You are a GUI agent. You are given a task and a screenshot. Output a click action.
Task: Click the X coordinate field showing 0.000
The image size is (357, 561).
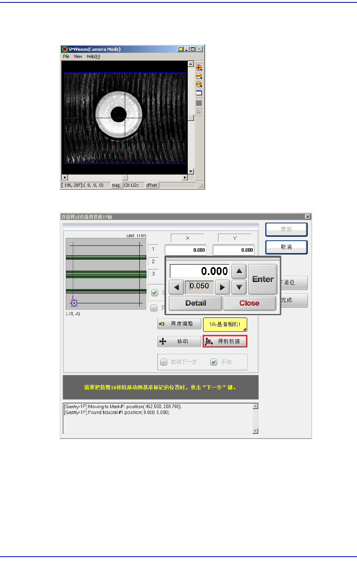coord(186,250)
